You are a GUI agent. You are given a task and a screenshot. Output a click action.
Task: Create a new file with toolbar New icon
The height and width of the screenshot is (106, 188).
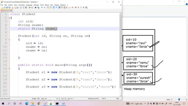pyautogui.click(x=2, y=7)
